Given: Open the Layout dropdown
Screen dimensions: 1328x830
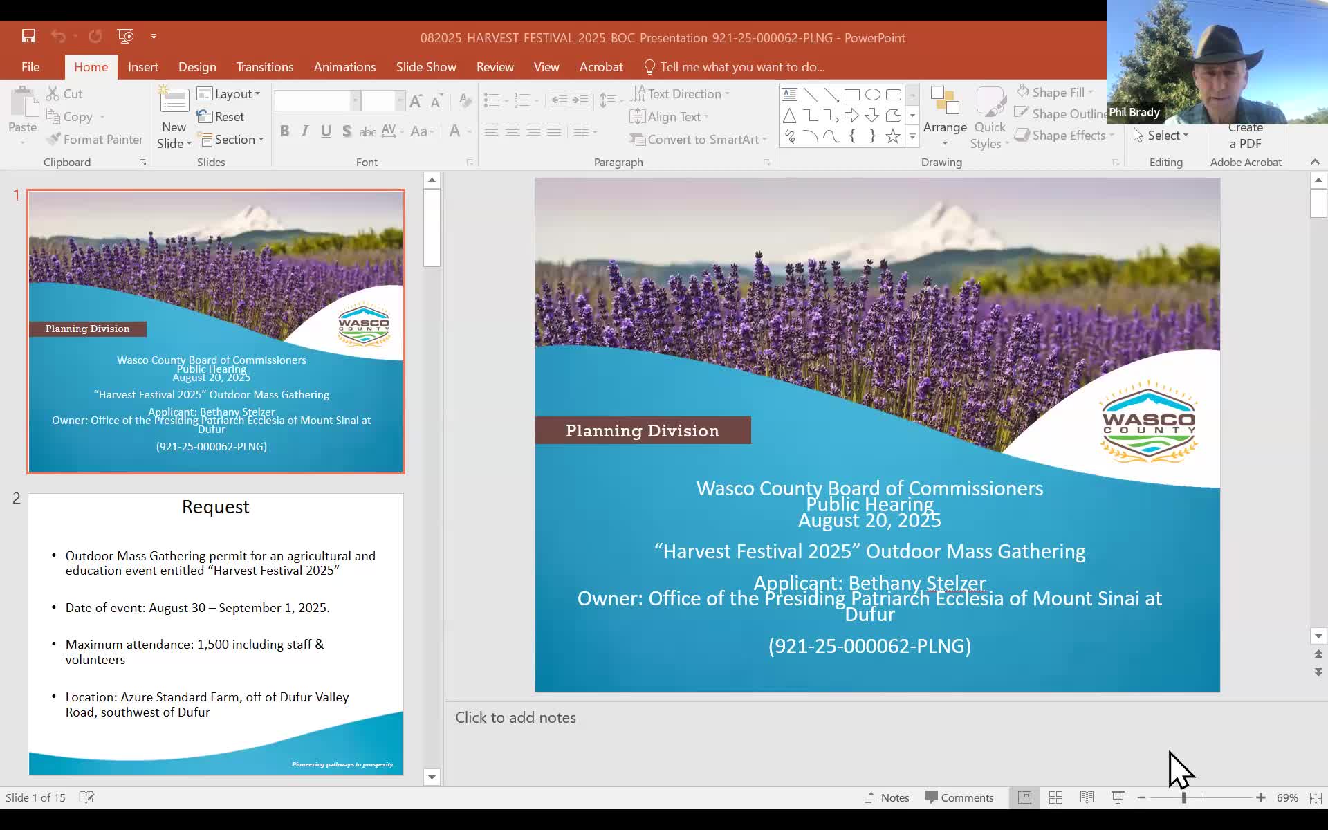Looking at the screenshot, I should point(229,94).
